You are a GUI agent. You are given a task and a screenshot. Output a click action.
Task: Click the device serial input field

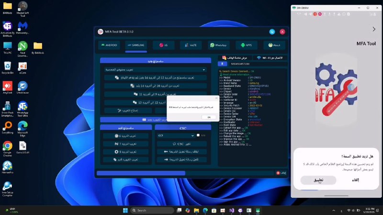point(257,64)
